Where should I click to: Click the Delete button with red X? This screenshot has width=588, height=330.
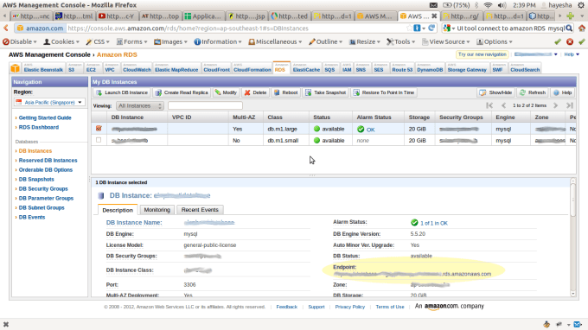click(255, 92)
